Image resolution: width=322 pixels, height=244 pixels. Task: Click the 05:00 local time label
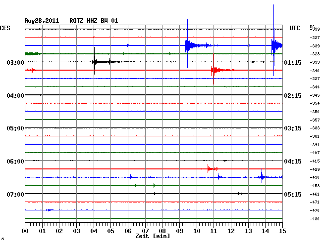click(15, 128)
